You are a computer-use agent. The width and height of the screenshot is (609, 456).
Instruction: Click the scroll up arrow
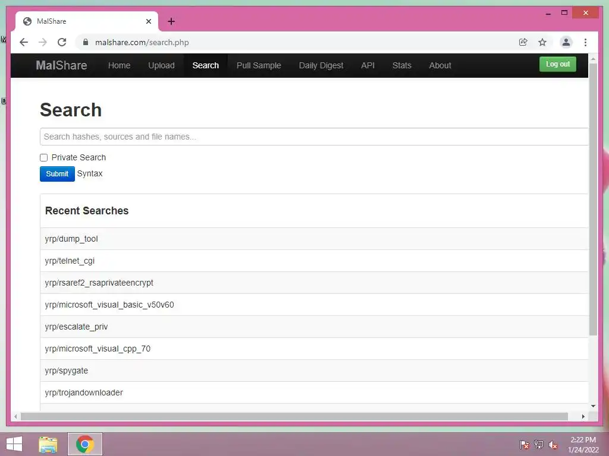[x=593, y=59]
